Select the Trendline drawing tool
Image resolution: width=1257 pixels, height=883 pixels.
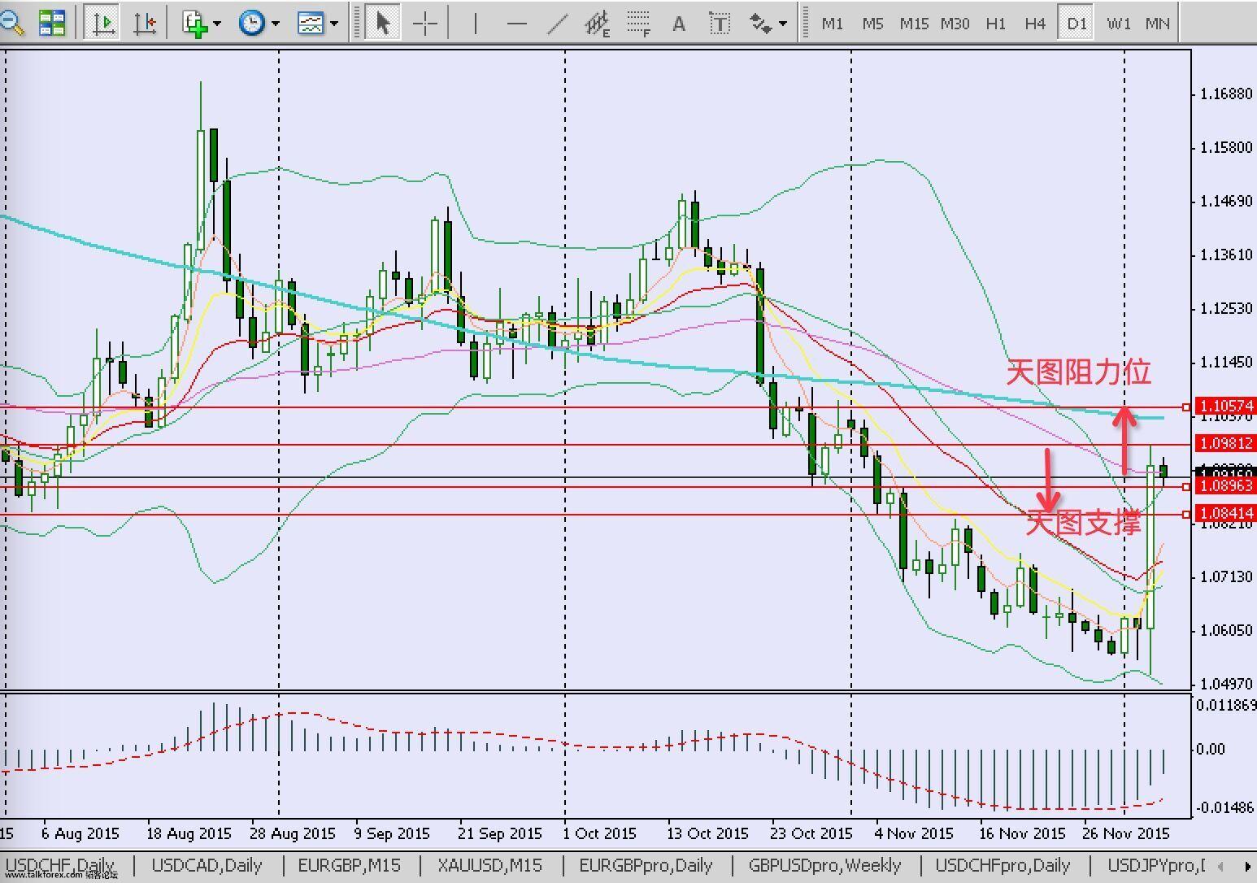557,23
